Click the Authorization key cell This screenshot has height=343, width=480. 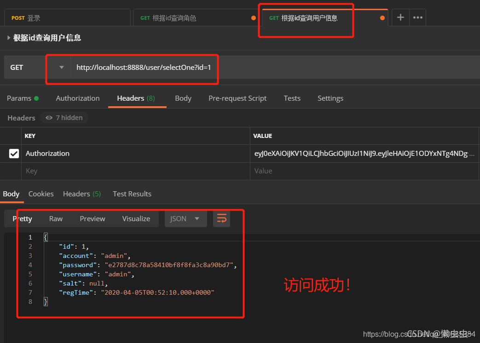coord(136,154)
